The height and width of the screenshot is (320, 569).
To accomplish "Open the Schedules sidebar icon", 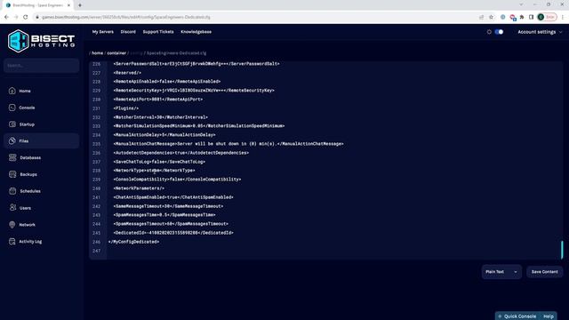I will point(12,191).
